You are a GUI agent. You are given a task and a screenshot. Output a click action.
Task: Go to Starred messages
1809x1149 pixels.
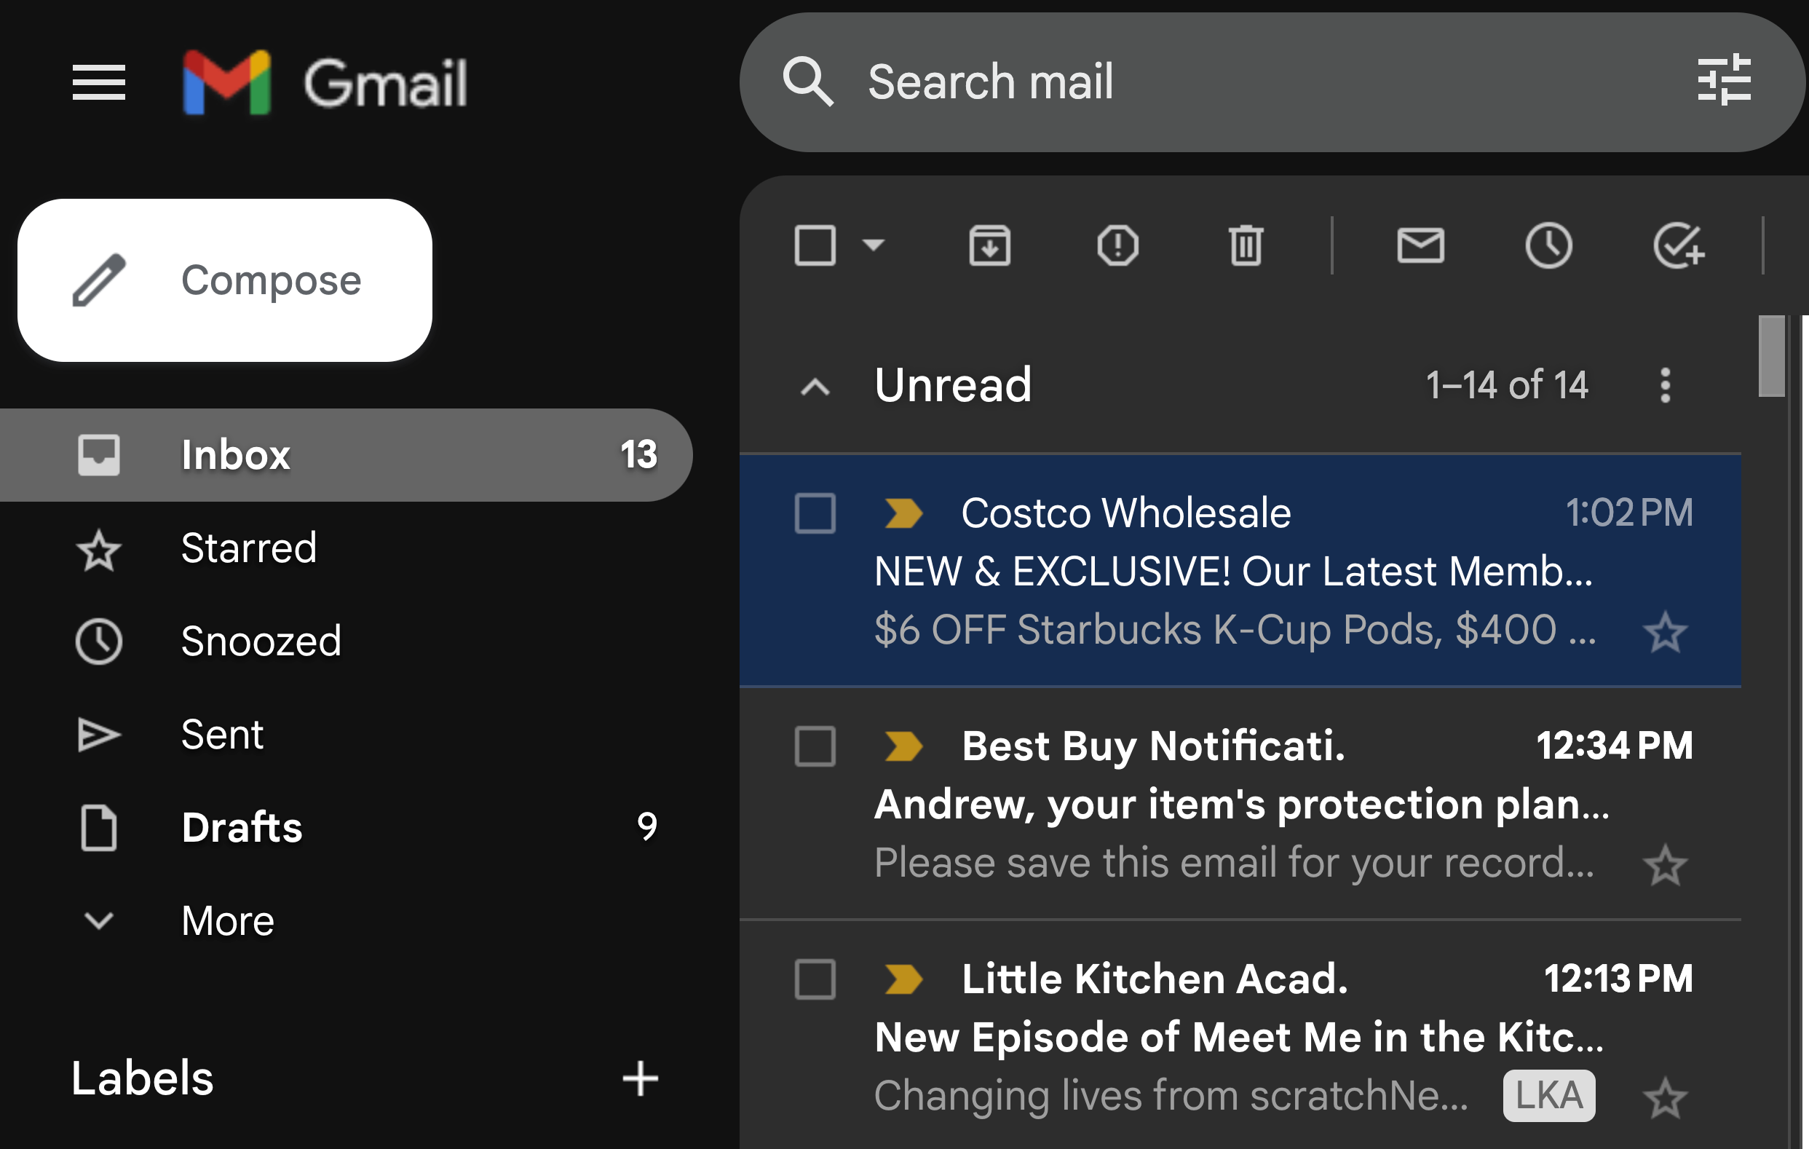pyautogui.click(x=346, y=548)
